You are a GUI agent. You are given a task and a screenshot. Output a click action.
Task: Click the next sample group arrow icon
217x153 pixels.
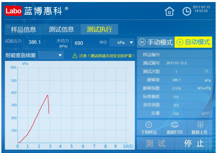[149, 125]
